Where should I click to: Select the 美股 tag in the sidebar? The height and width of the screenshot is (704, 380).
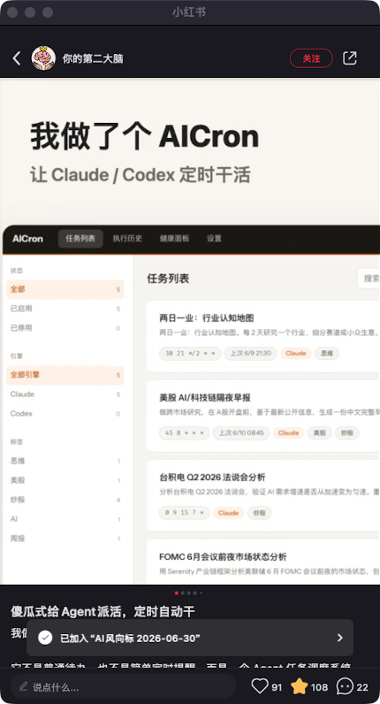[65, 480]
